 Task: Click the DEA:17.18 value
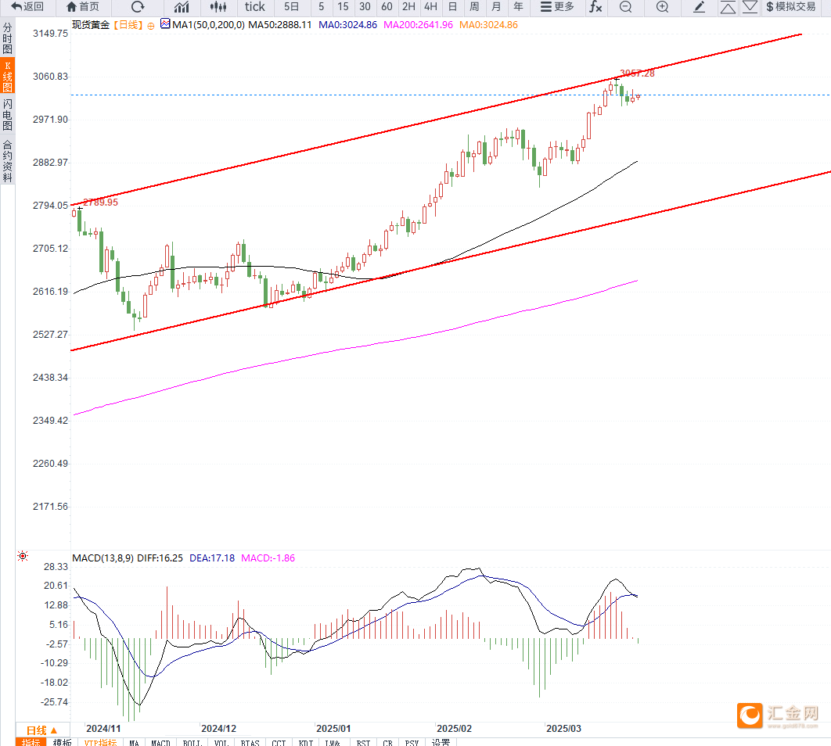(x=212, y=558)
